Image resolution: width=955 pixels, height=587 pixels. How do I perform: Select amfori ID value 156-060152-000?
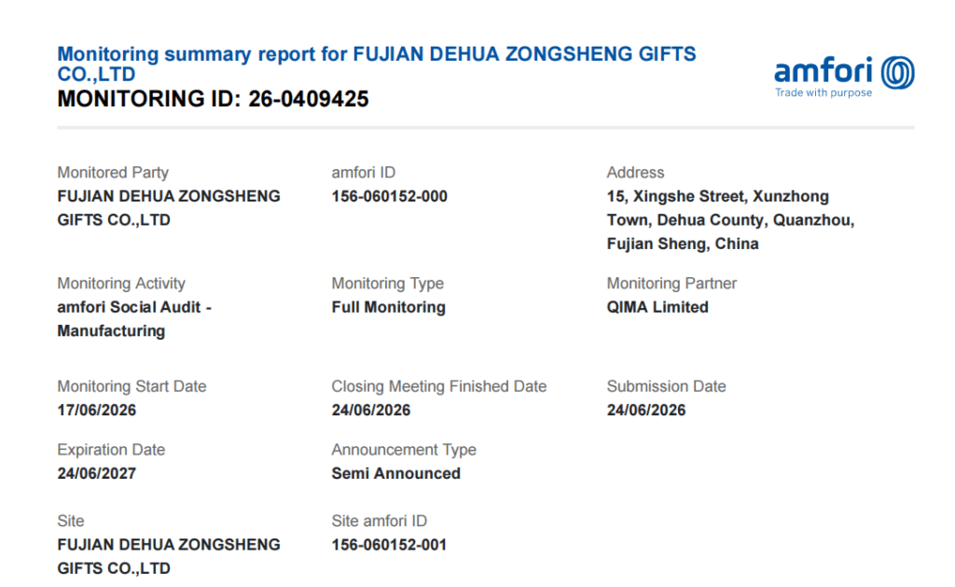pos(389,196)
